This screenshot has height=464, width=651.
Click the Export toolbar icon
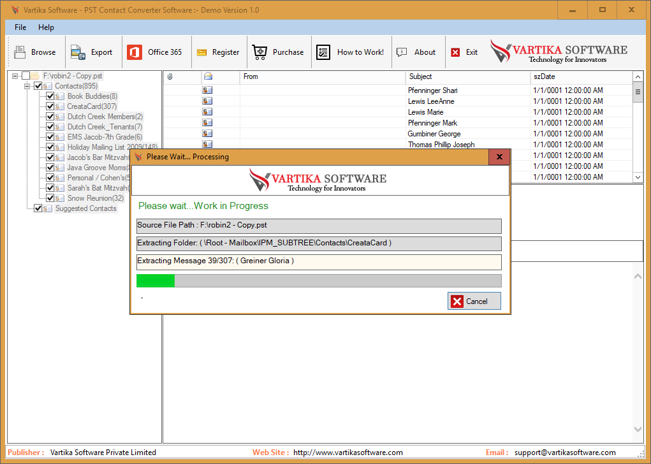click(x=78, y=52)
